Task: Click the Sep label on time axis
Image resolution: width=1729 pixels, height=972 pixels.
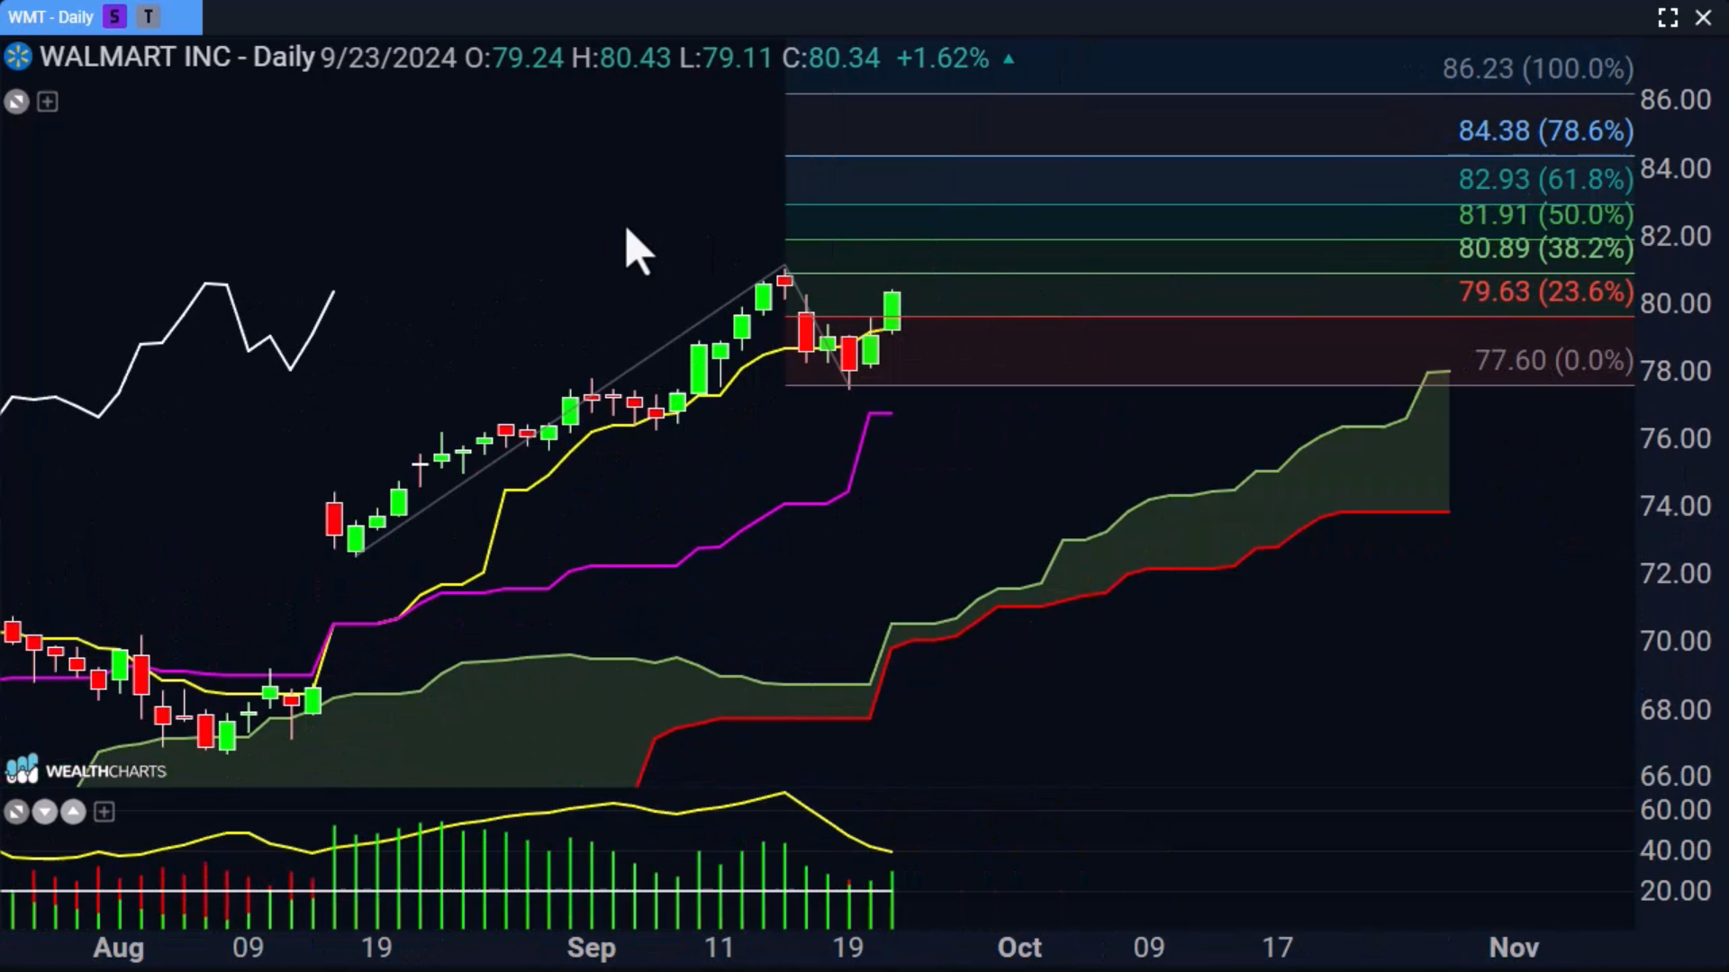Action: [x=592, y=948]
